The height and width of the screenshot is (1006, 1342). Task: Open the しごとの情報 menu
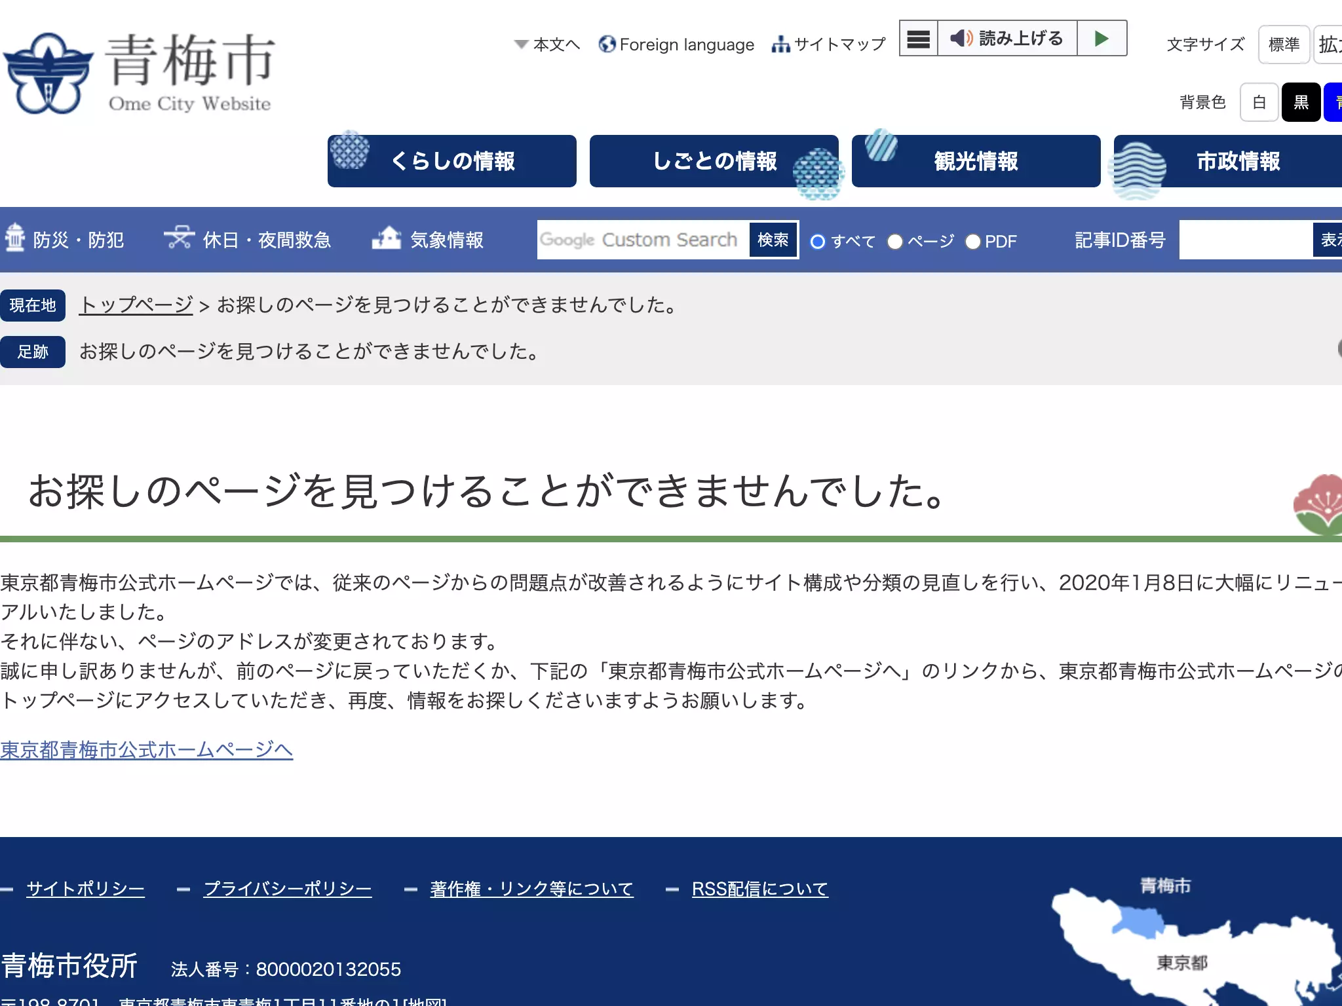coord(714,161)
